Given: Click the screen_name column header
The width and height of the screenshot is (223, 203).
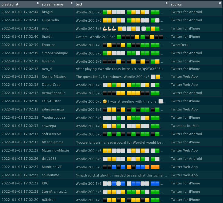Looking at the screenshot, I should pyautogui.click(x=57, y=4).
